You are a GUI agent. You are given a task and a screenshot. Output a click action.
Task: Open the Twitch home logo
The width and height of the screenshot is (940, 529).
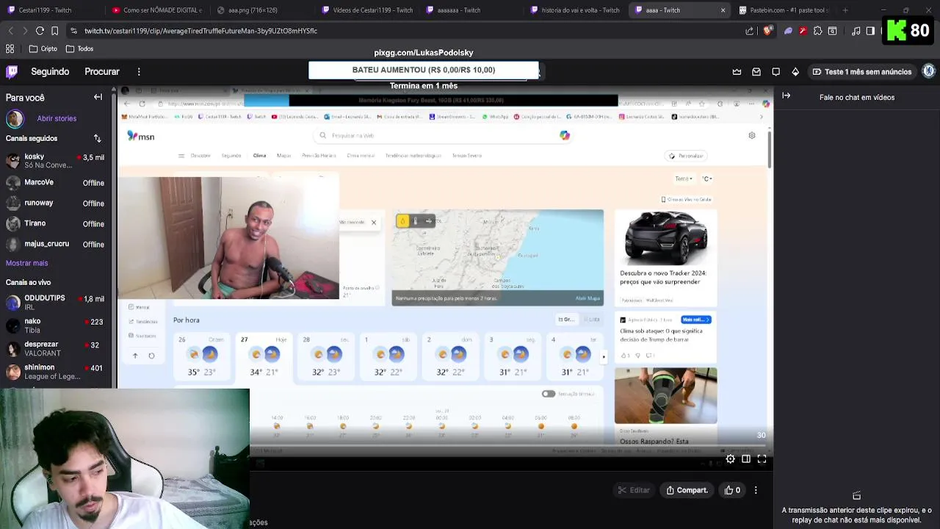(12, 71)
